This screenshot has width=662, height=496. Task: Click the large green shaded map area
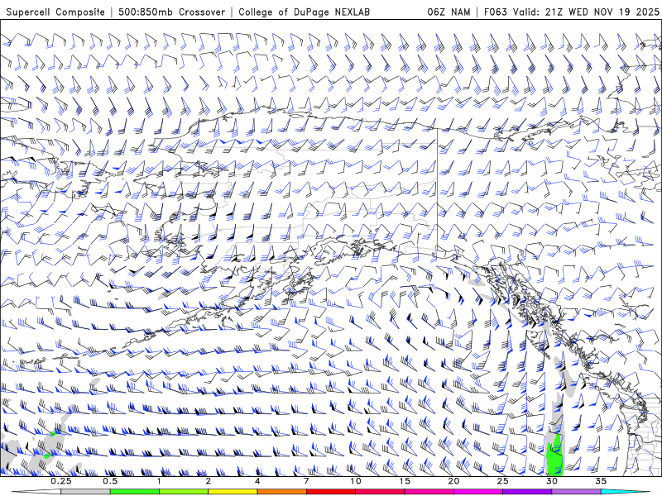tap(554, 455)
